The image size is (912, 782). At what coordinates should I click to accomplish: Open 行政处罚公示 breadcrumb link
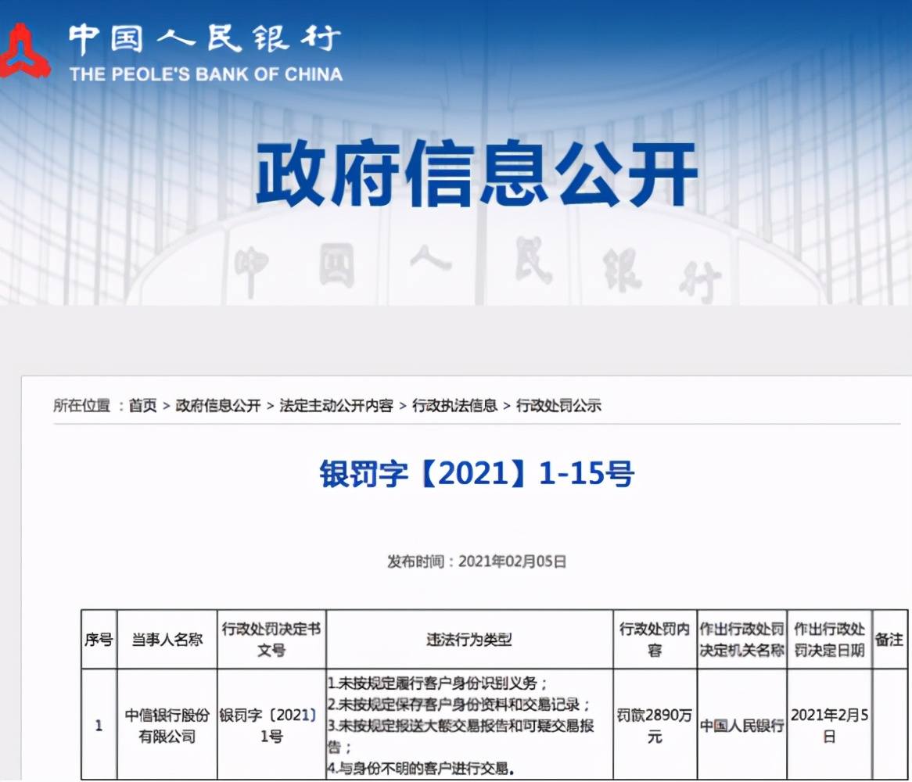[558, 405]
